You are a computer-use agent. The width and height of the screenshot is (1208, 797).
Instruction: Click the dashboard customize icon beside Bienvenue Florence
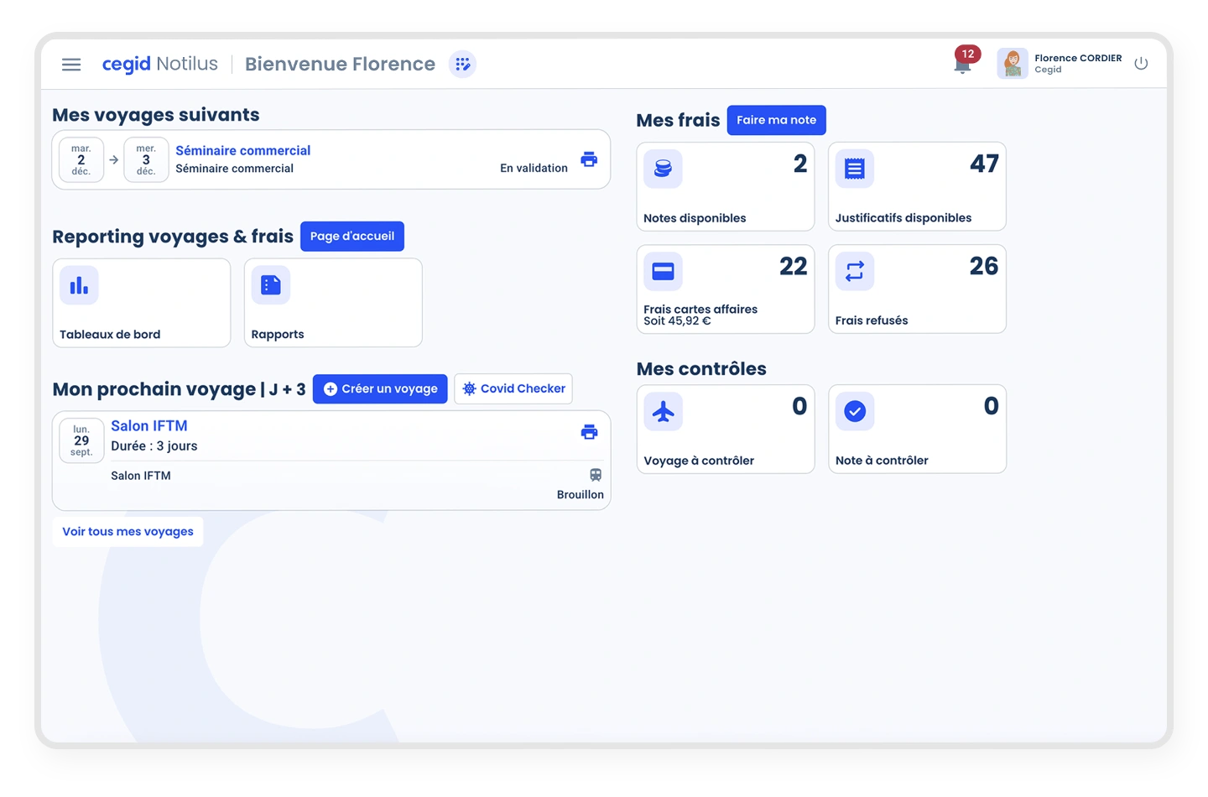(x=462, y=65)
